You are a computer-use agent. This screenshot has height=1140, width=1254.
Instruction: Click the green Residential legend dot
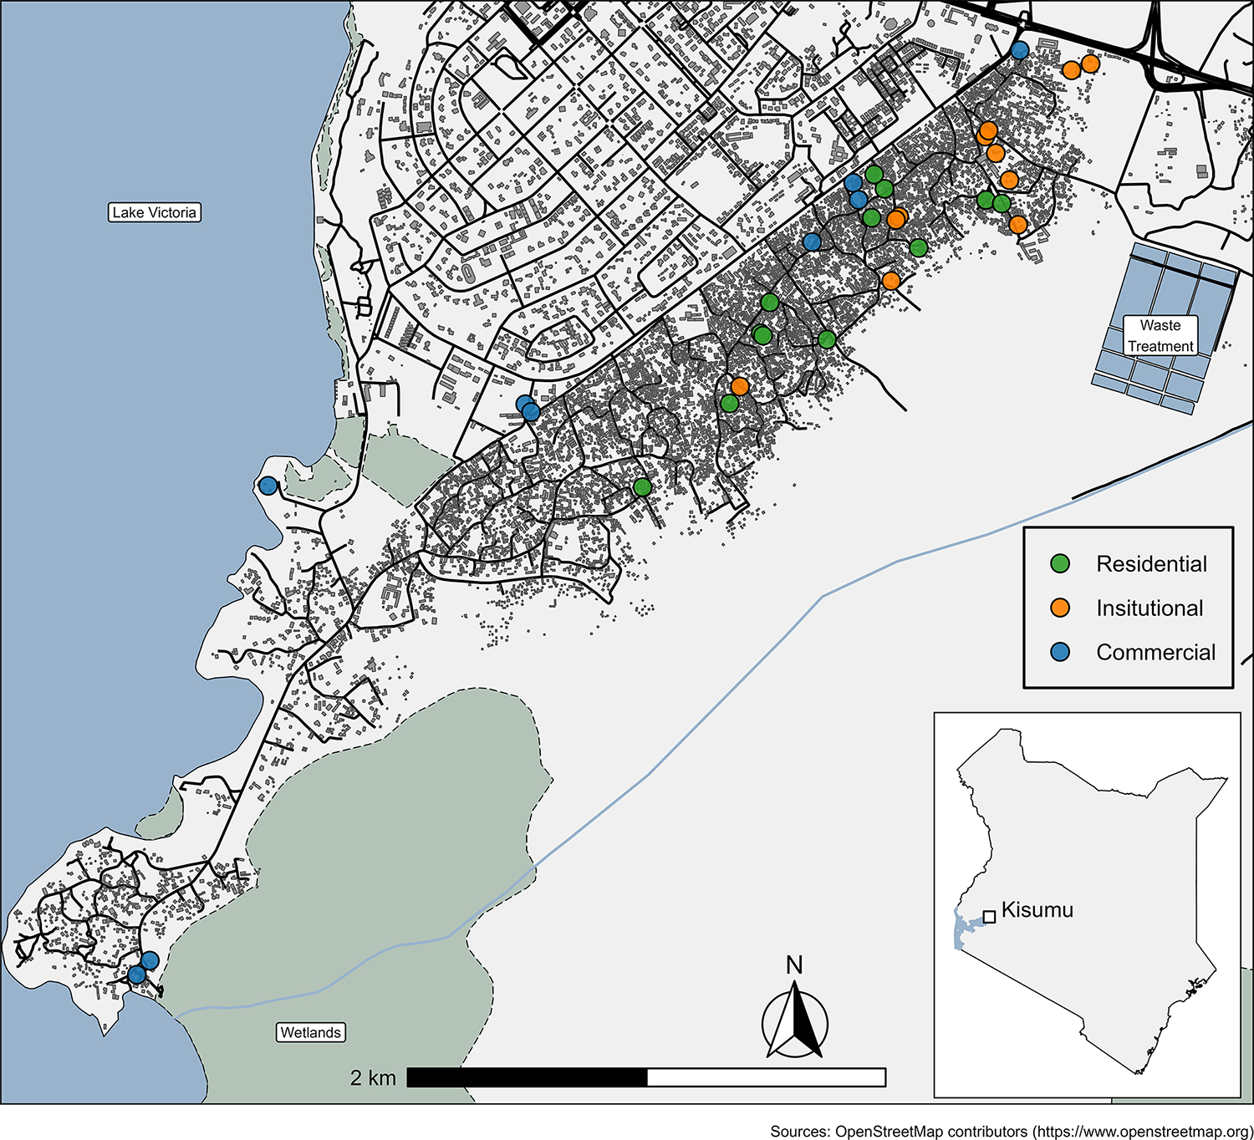pos(1060,564)
